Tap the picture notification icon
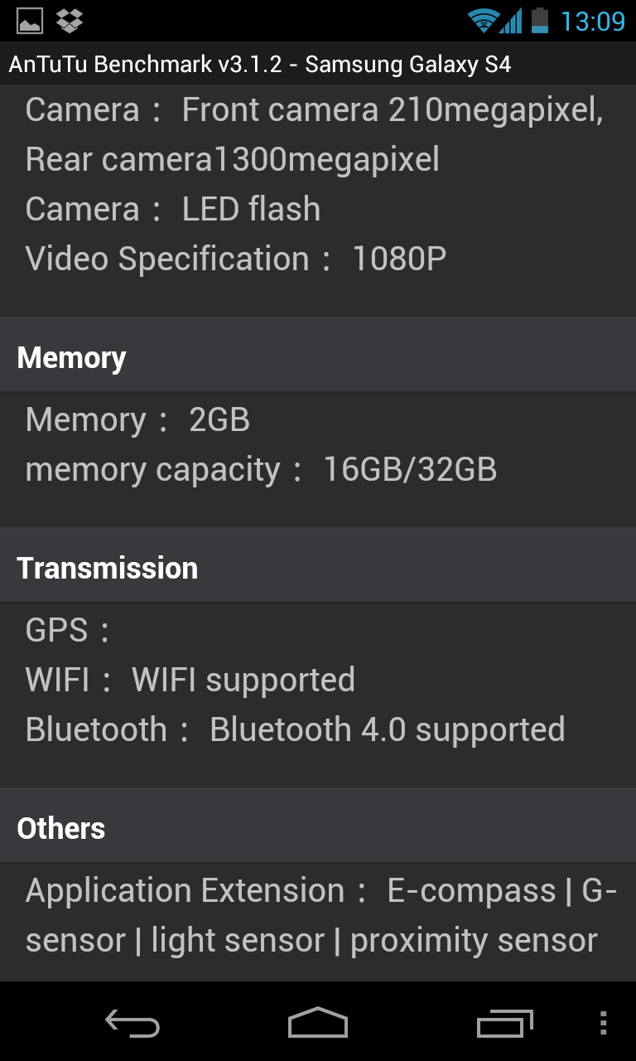The height and width of the screenshot is (1061, 636). (30, 21)
